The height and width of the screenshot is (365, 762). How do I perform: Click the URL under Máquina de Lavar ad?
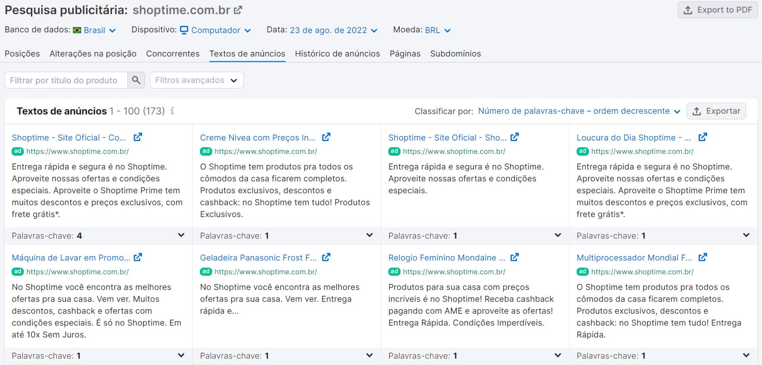pos(77,272)
